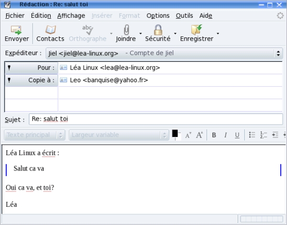Insert a bulleted list

coord(253,135)
